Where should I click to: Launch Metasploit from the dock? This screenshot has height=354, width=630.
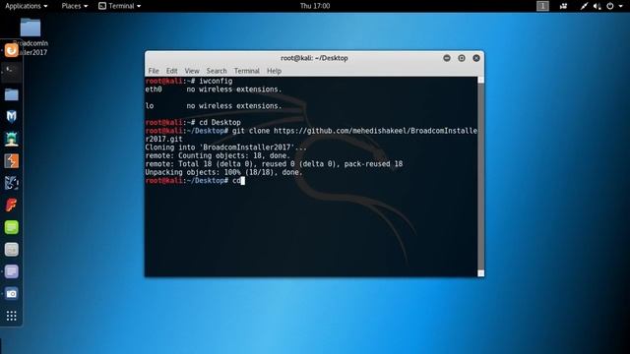11,117
